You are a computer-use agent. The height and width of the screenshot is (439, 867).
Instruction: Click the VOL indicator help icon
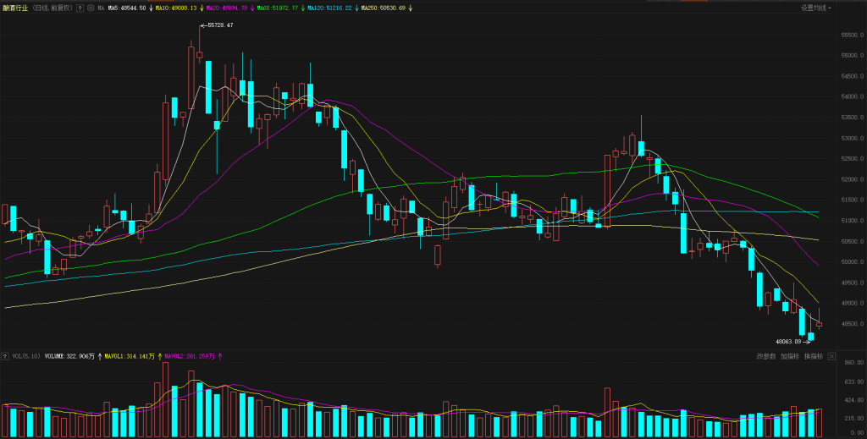[5, 356]
